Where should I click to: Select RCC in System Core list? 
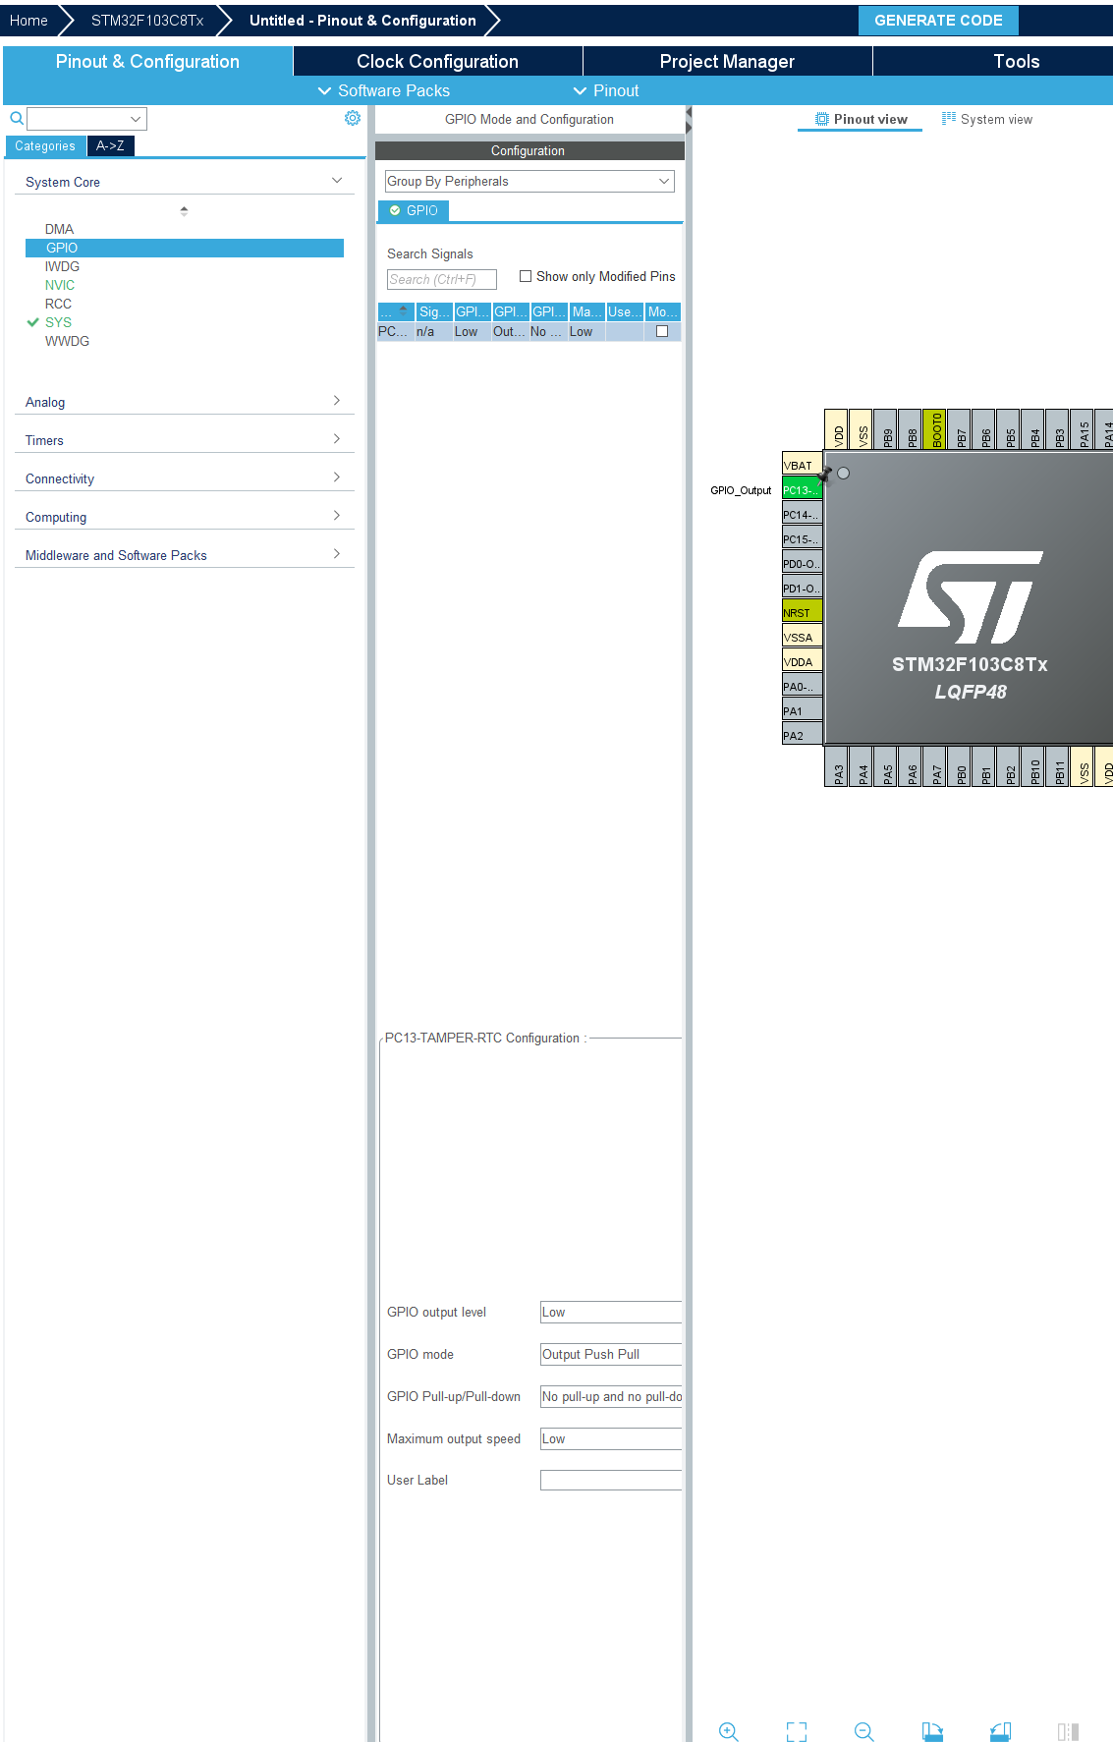58,304
